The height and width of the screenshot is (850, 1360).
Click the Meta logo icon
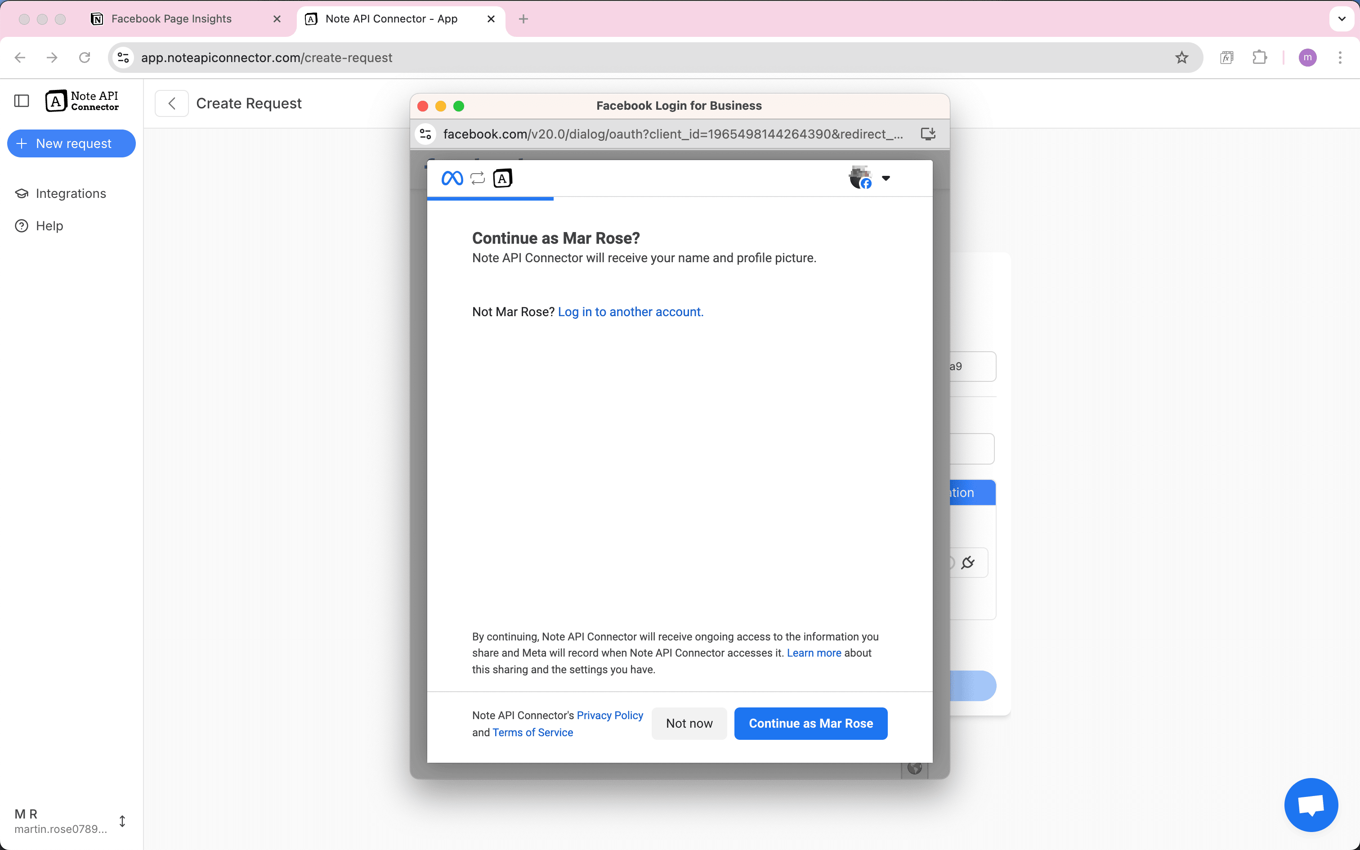pos(452,178)
